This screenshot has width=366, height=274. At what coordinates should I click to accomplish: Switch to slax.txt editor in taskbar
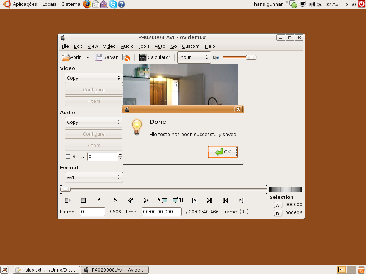pos(46,270)
